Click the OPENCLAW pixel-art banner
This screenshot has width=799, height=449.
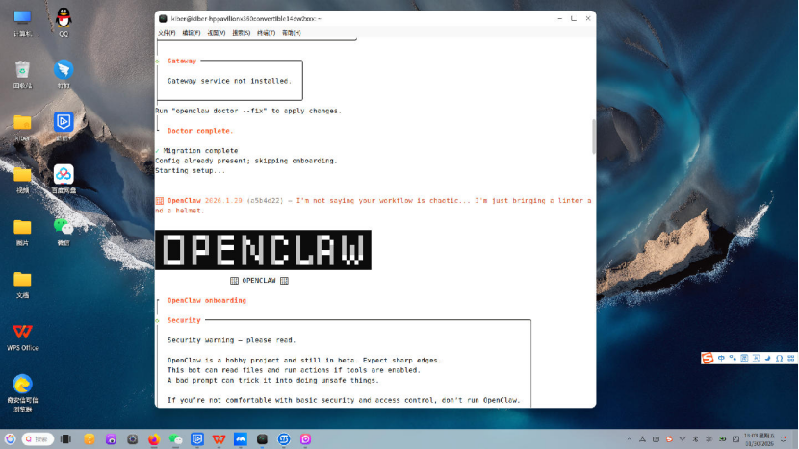tap(264, 250)
